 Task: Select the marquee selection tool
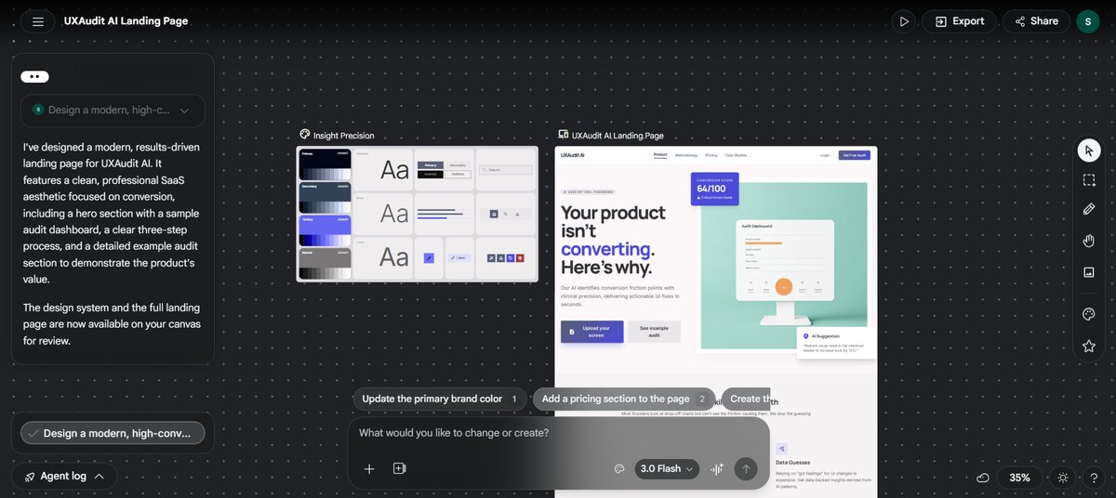1089,180
